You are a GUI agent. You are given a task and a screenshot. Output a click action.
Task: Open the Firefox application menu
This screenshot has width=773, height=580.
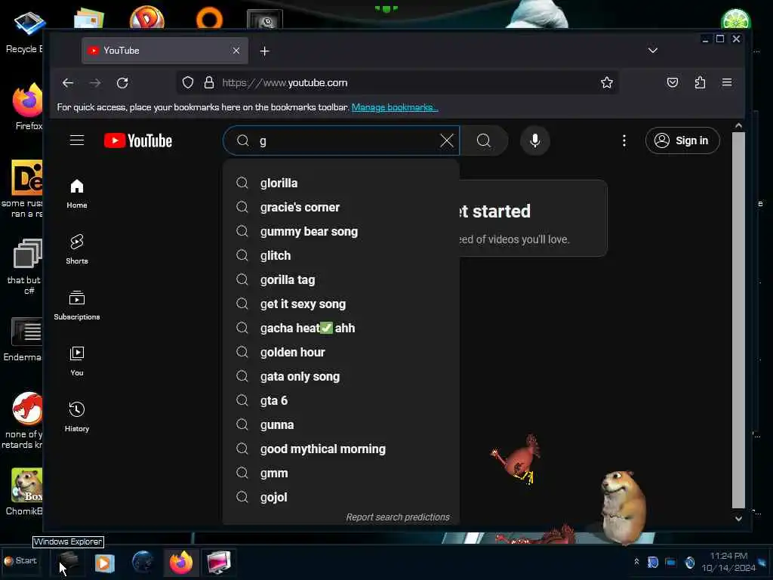(x=727, y=82)
